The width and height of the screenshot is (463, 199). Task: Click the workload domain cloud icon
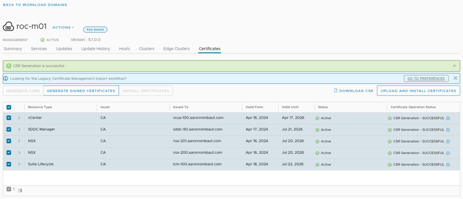[x=8, y=27]
